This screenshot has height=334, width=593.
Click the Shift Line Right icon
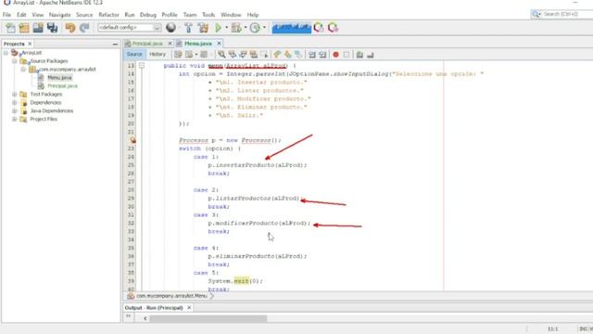322,55
